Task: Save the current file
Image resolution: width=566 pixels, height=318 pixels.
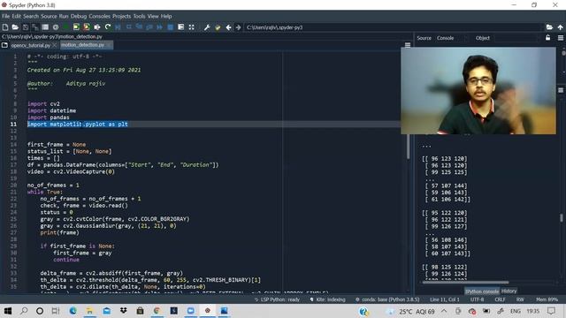Action: (x=26, y=27)
